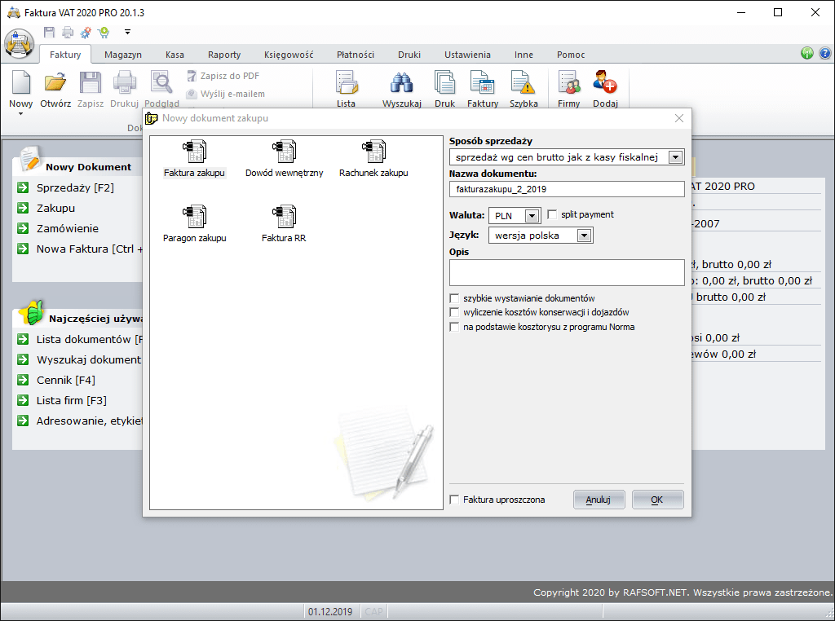Check the Faktura uproszczona option
The height and width of the screenshot is (621, 835).
(455, 500)
